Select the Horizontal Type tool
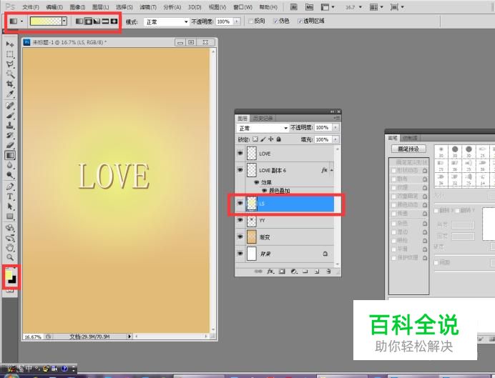This screenshot has height=378, width=495. (10, 197)
